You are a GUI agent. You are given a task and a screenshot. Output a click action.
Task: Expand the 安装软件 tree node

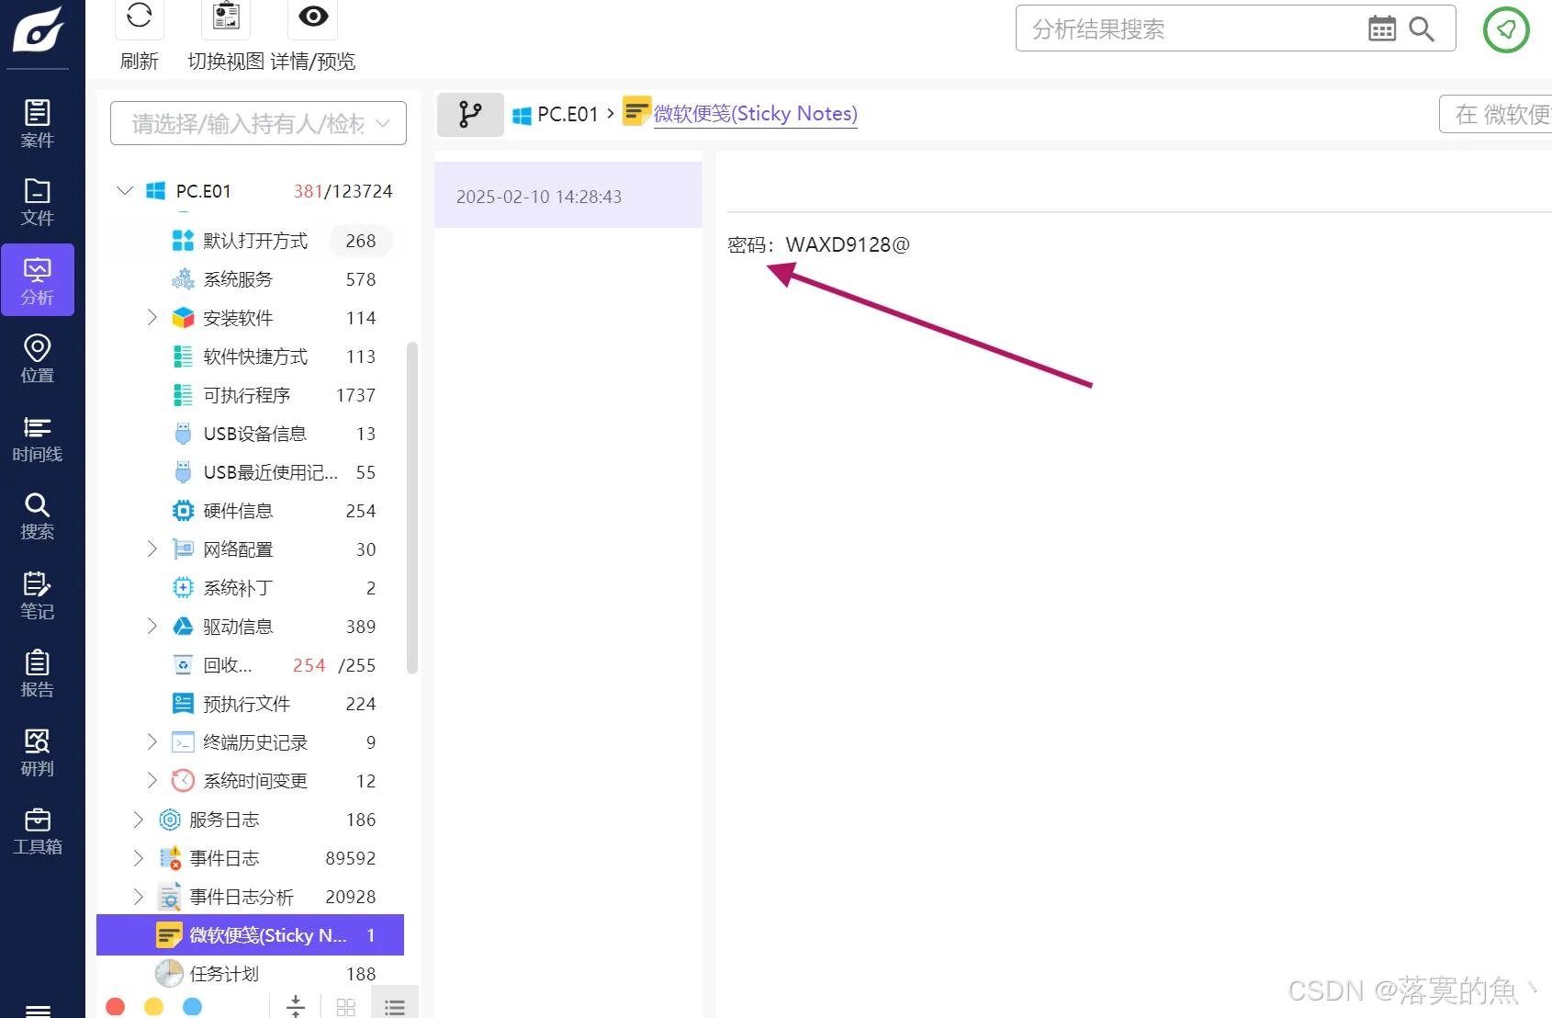coord(152,318)
